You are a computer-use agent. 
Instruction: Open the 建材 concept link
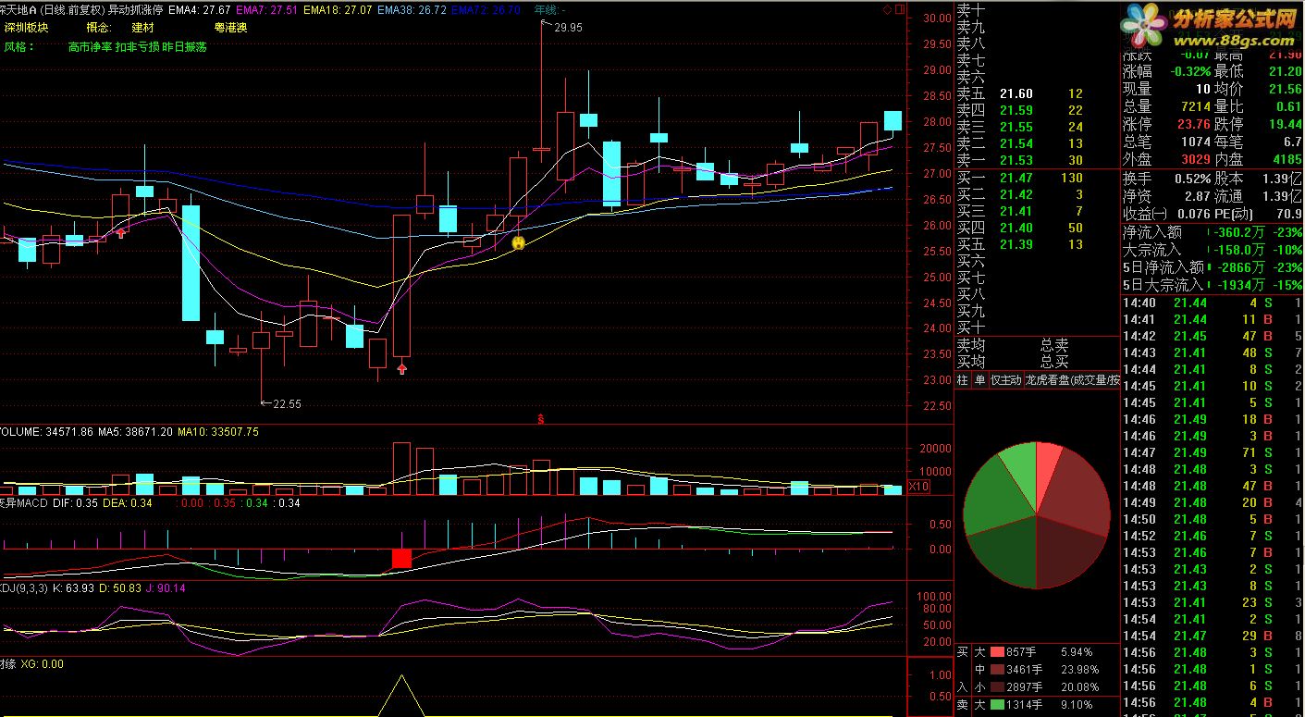[143, 28]
